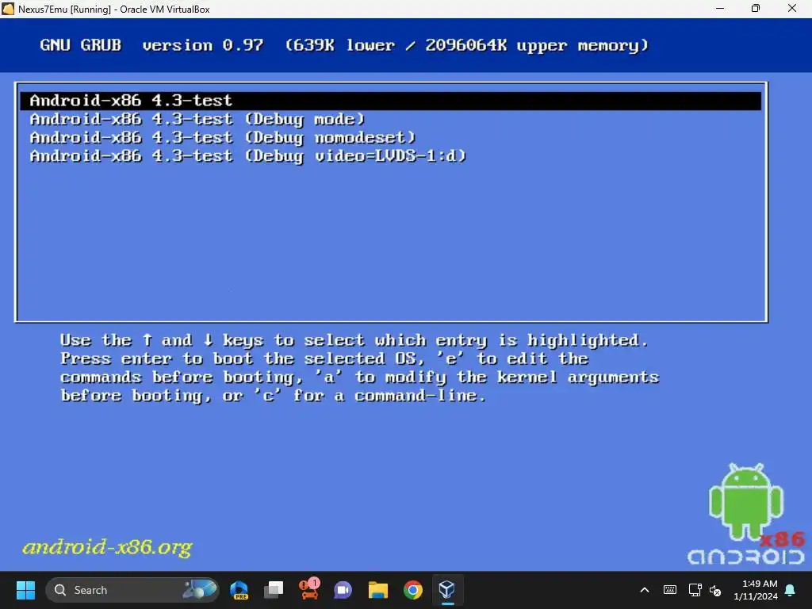Select the highlighted Android-x86 4.3-test boot entry
This screenshot has height=609, width=812.
point(391,101)
